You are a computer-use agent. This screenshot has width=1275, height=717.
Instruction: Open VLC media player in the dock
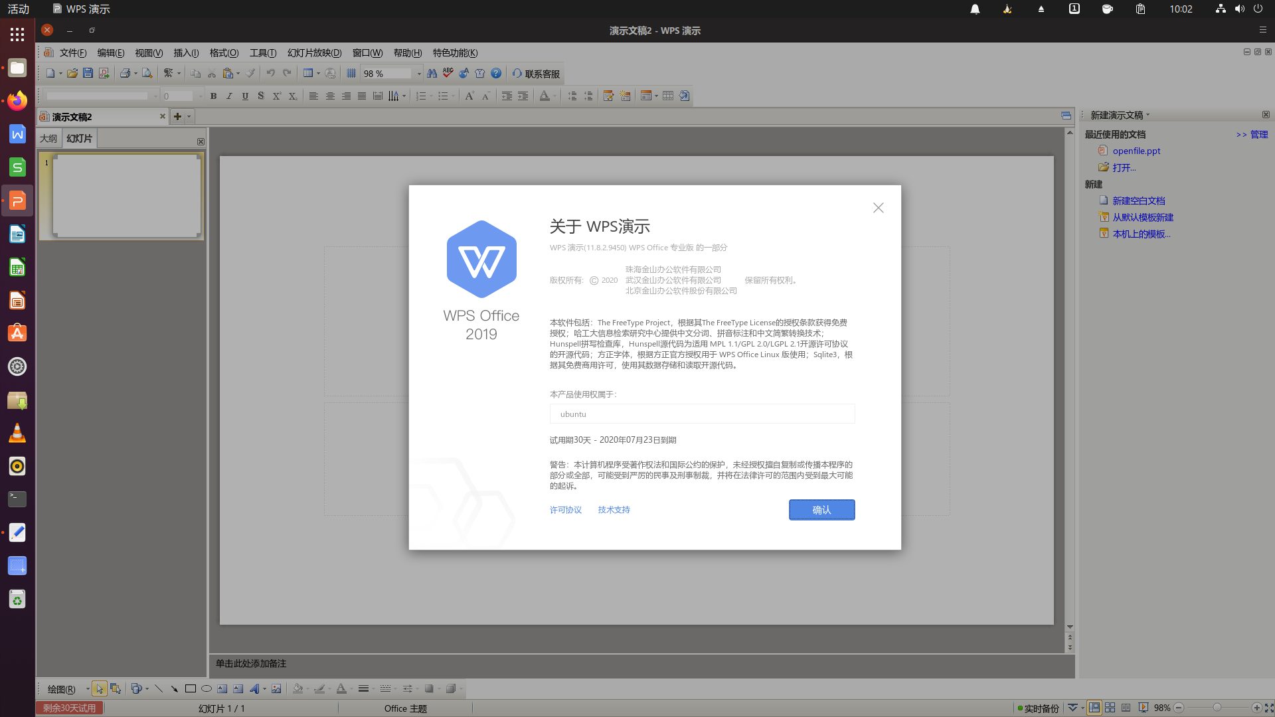click(17, 433)
